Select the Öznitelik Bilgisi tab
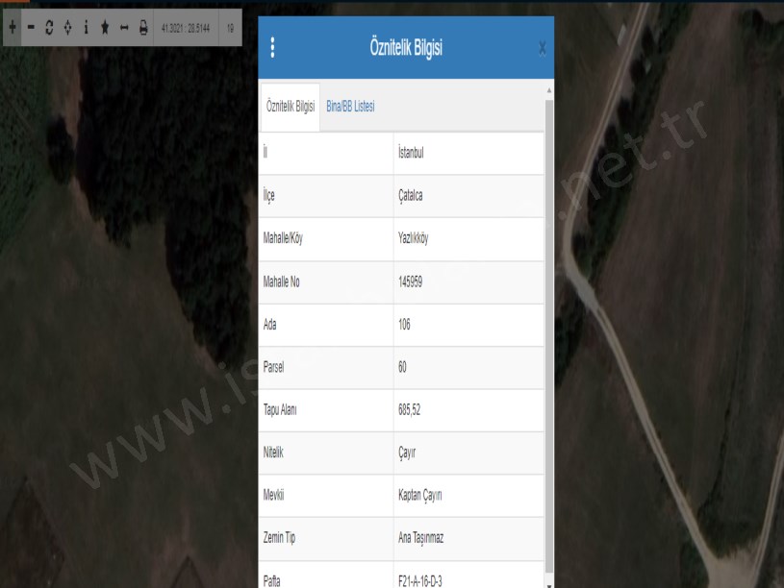Viewport: 784px width, 588px height. [x=291, y=107]
